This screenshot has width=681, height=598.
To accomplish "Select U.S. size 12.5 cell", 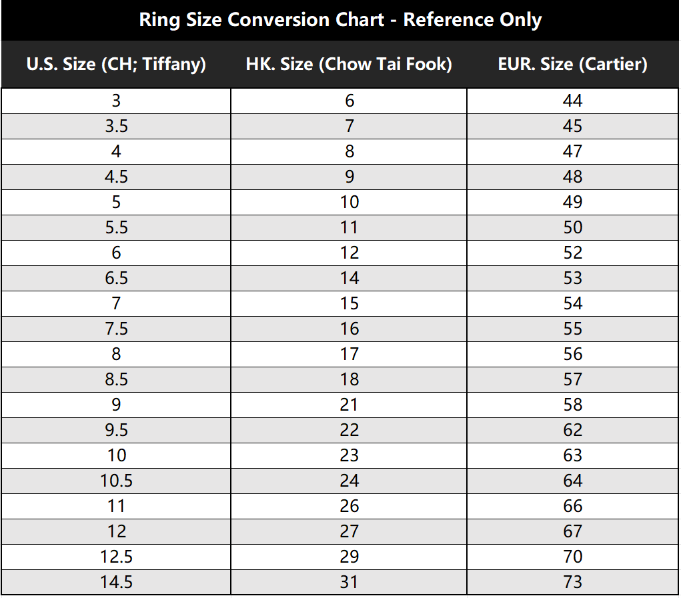I will coord(116,557).
